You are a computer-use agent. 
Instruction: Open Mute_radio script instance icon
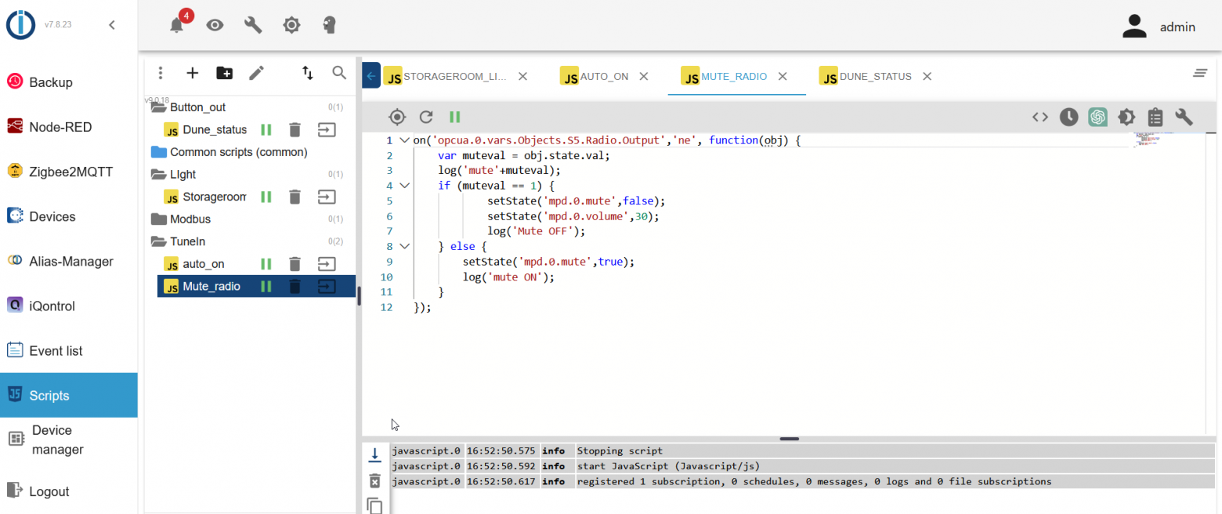(327, 287)
